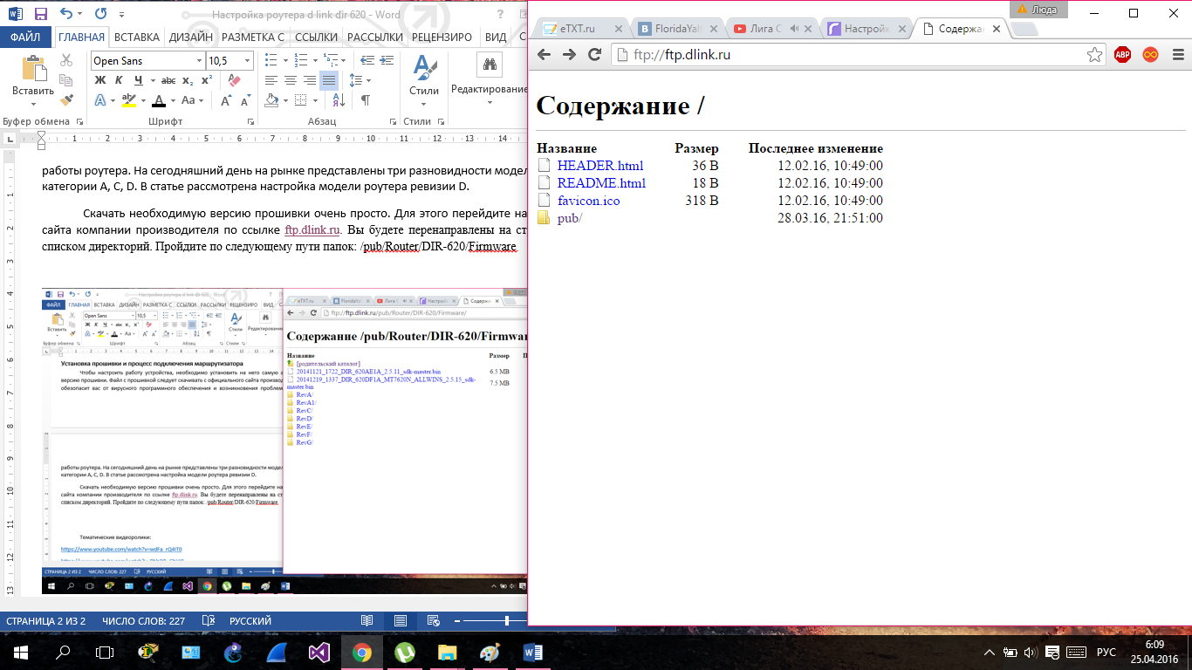Open the Windows Start menu

coord(21,653)
